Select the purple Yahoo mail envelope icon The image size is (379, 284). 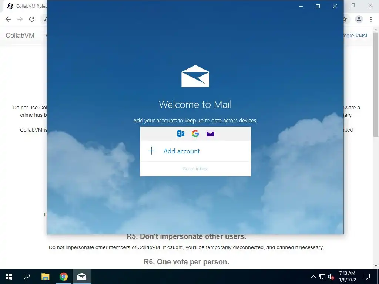pyautogui.click(x=210, y=133)
